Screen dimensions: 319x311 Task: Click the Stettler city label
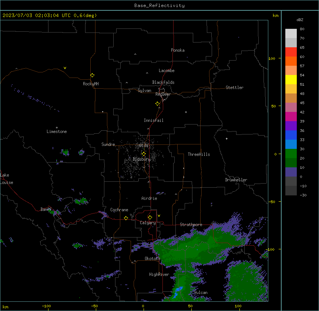(x=235, y=88)
